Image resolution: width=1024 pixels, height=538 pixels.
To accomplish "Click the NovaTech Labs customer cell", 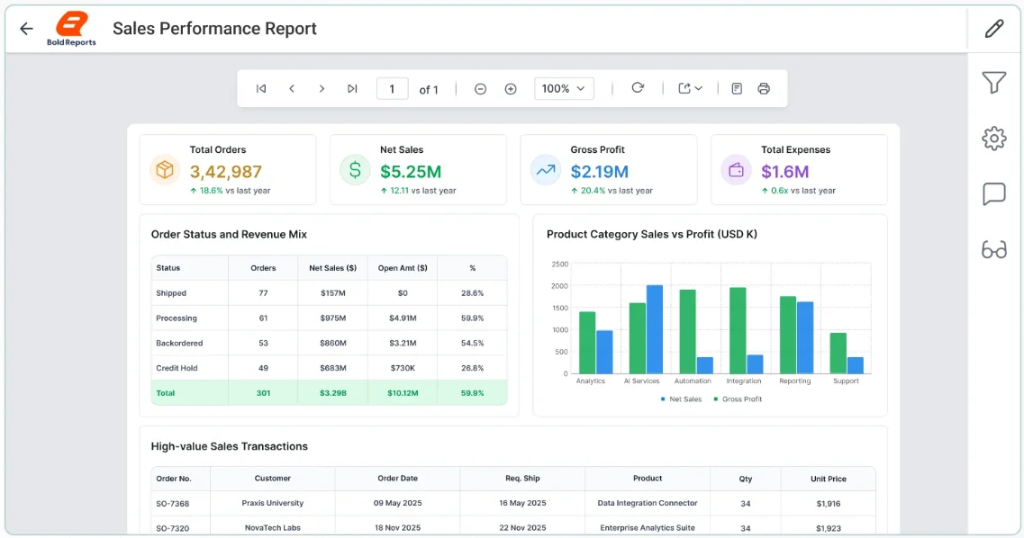I will coord(272,528).
